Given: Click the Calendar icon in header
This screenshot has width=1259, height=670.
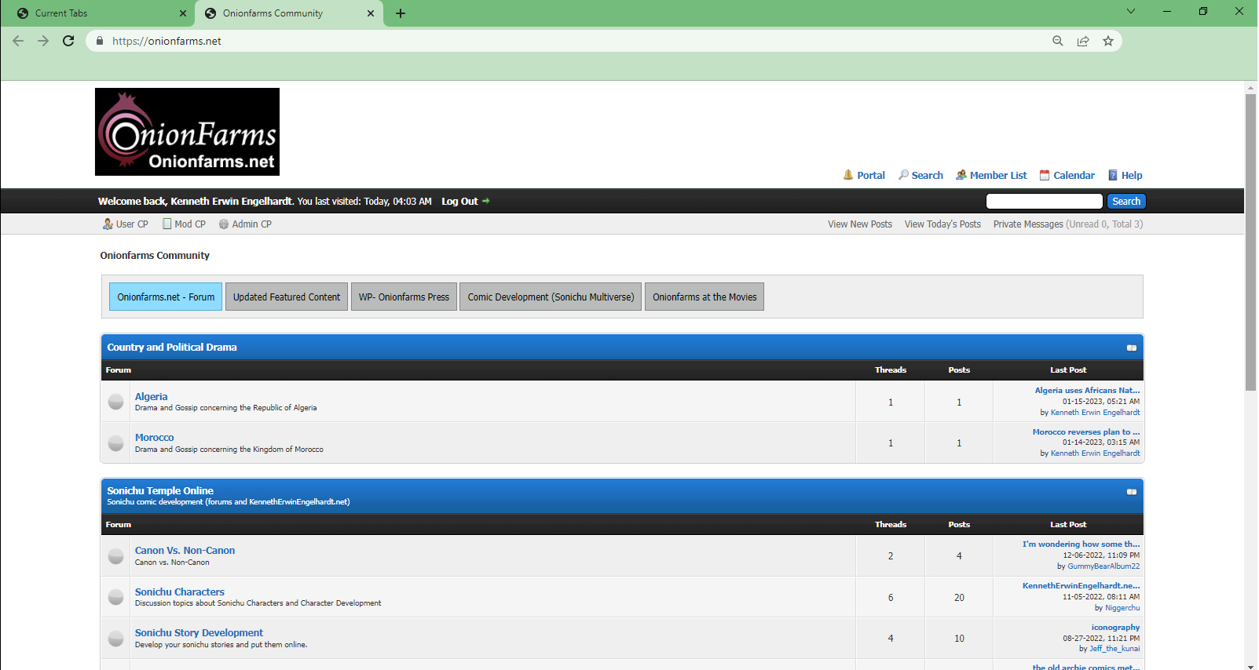Looking at the screenshot, I should (x=1045, y=175).
